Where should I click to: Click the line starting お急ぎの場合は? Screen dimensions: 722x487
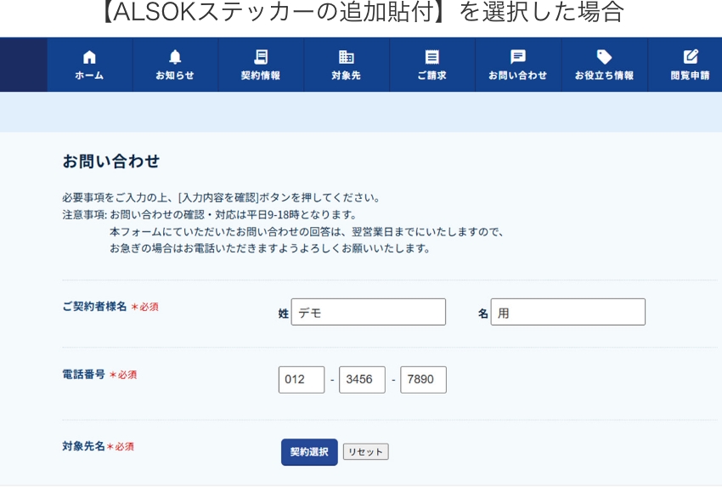pyautogui.click(x=270, y=248)
